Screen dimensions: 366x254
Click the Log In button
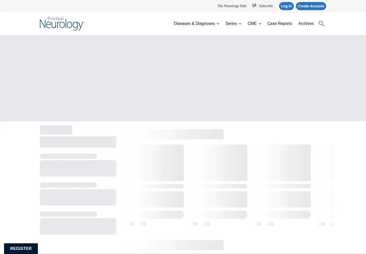click(286, 6)
